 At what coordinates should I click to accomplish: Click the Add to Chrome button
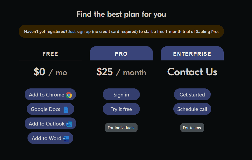(x=50, y=94)
